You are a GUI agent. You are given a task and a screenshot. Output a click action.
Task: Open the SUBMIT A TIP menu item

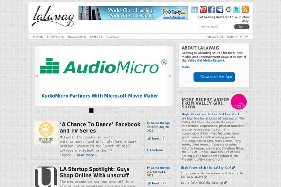(237, 36)
